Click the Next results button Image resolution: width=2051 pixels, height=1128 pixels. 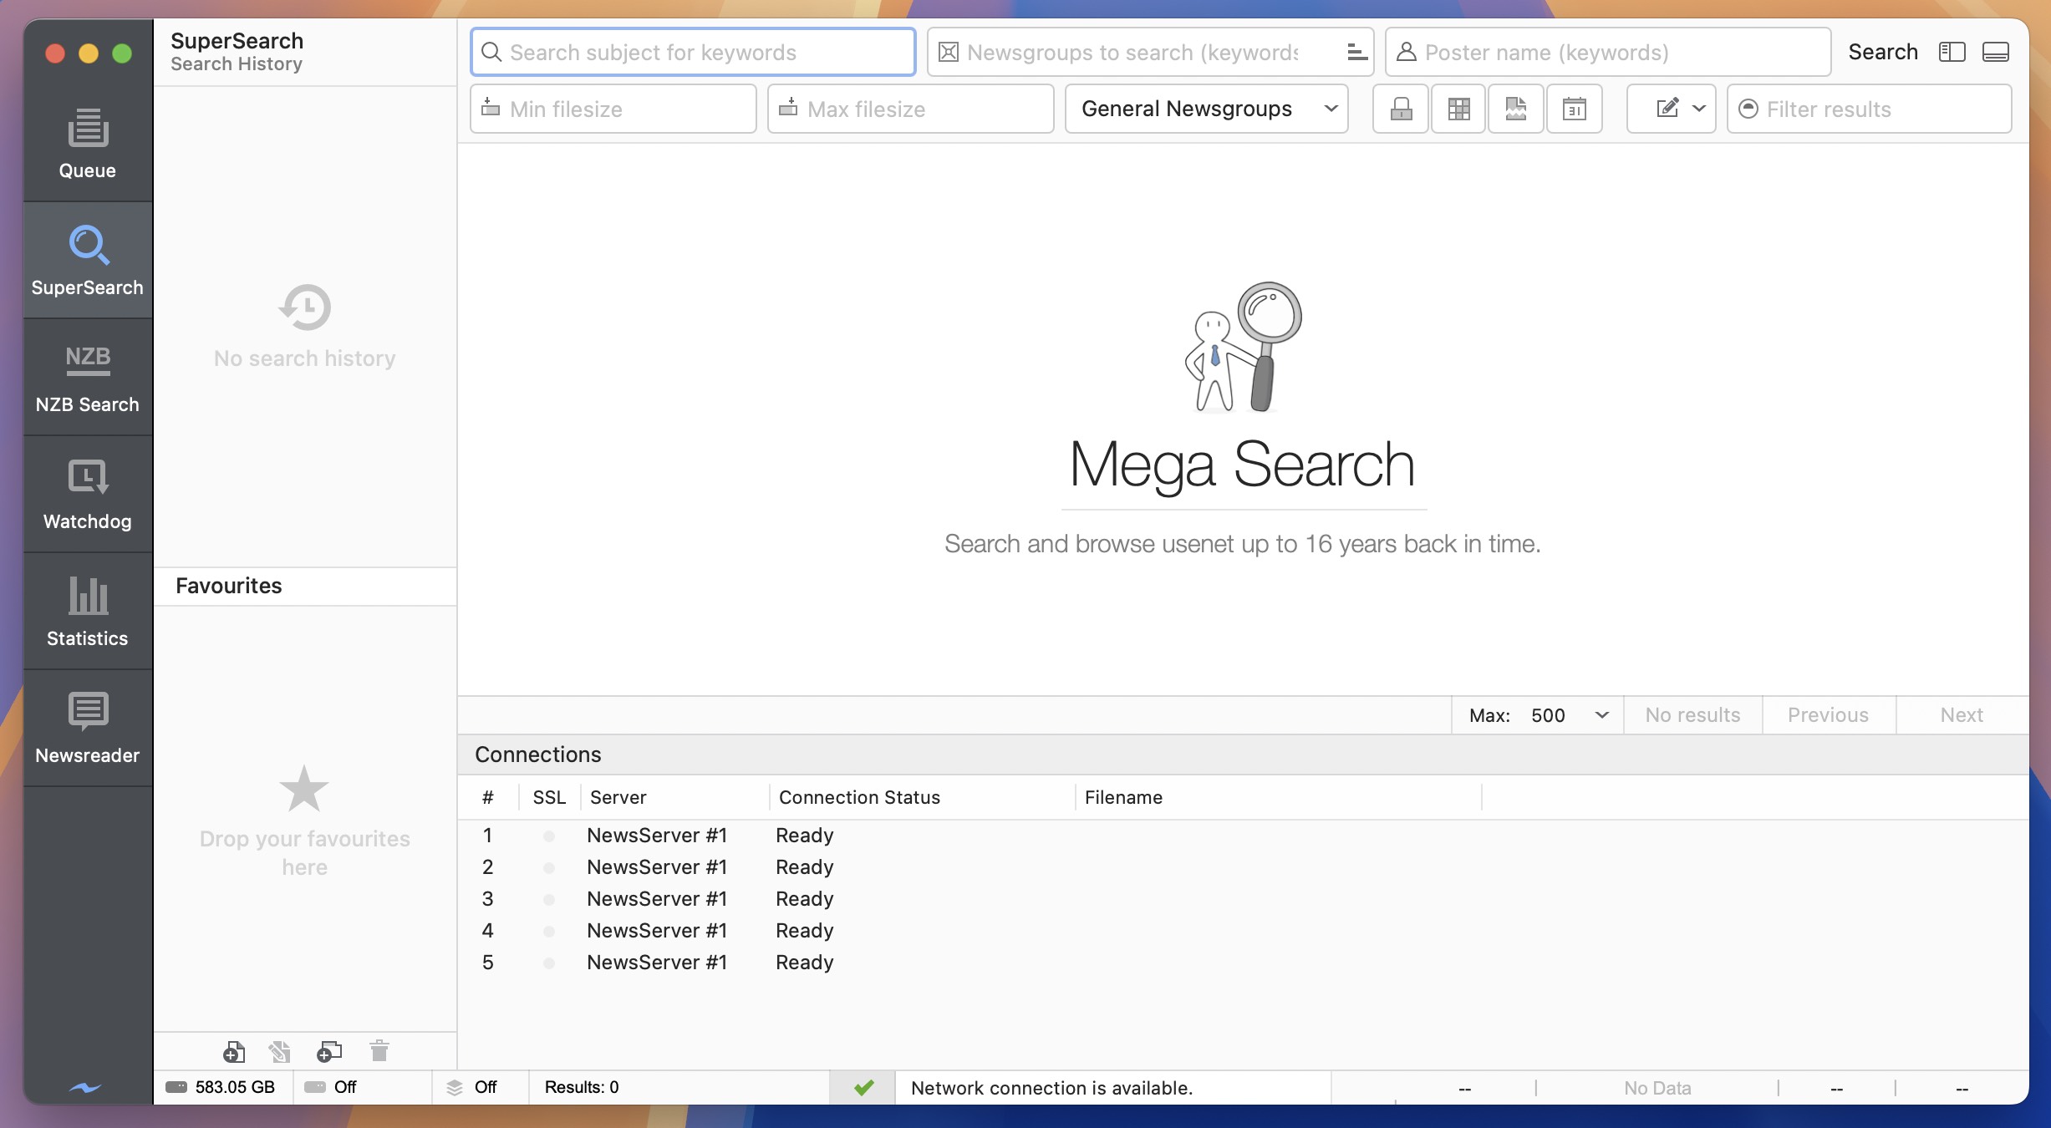pyautogui.click(x=1962, y=714)
